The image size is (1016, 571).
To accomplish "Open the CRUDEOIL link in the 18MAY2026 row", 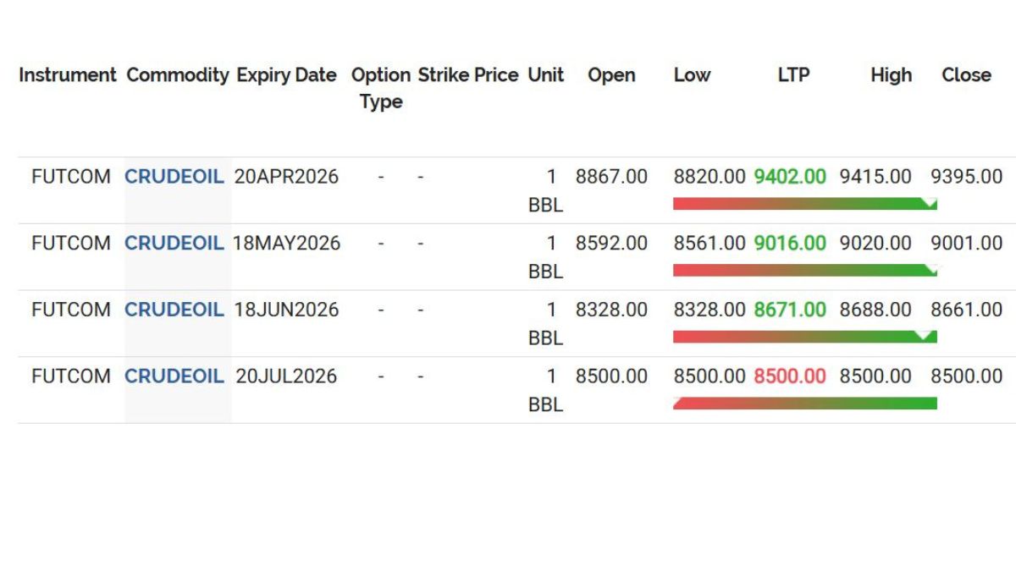I will 174,243.
